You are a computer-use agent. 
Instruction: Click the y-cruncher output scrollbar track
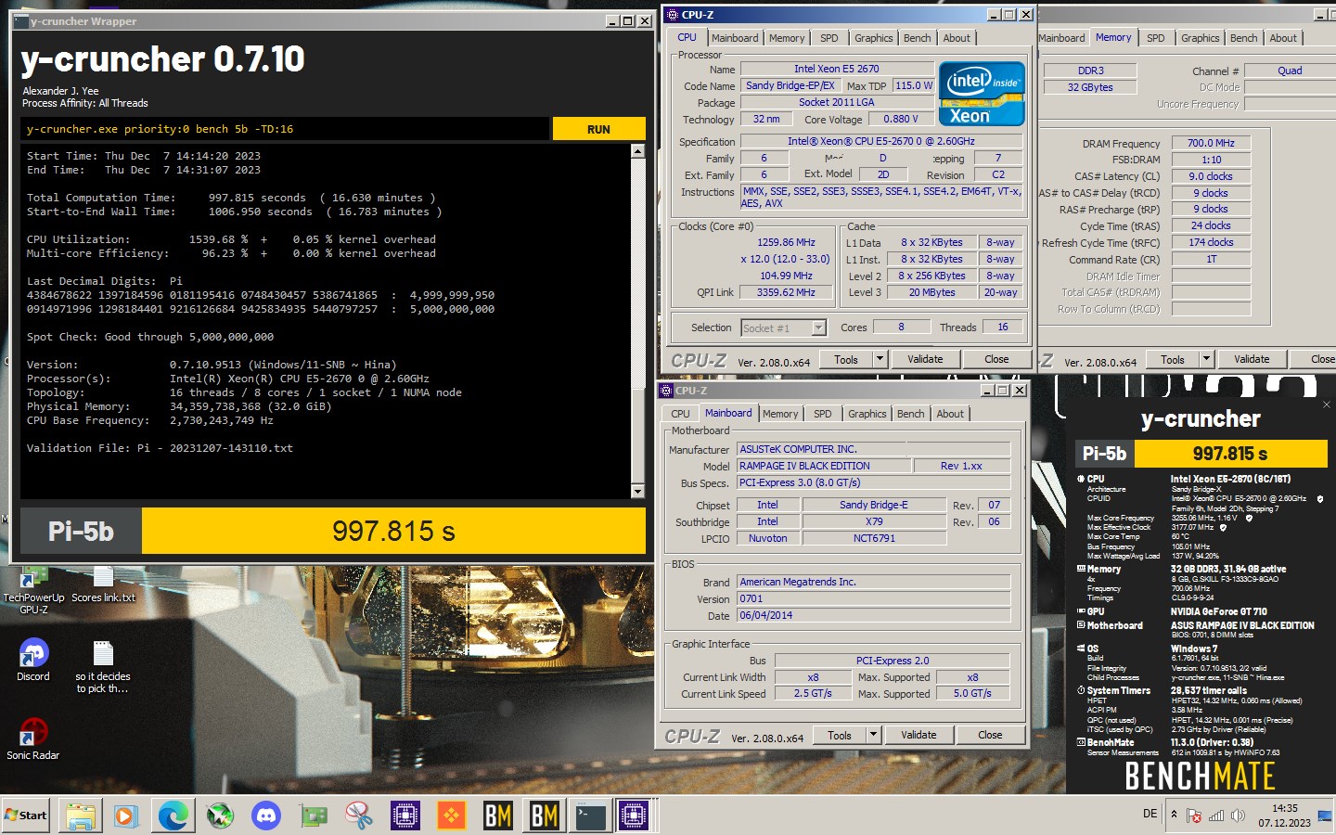[637, 320]
